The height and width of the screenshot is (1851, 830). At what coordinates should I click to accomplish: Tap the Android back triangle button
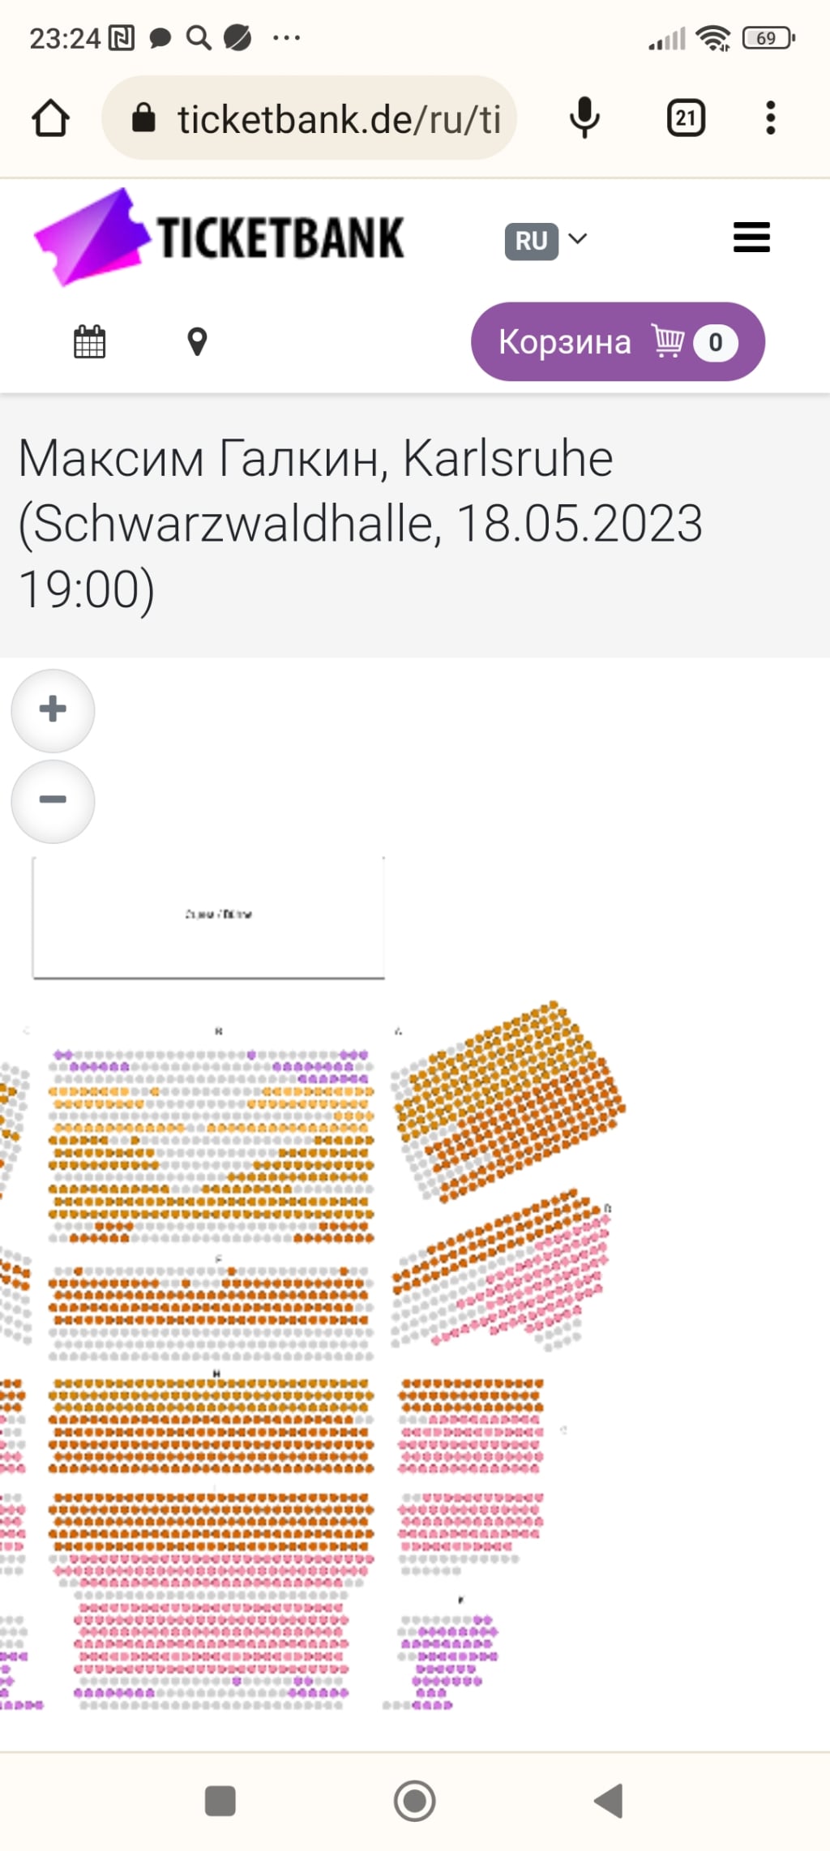tap(610, 1801)
